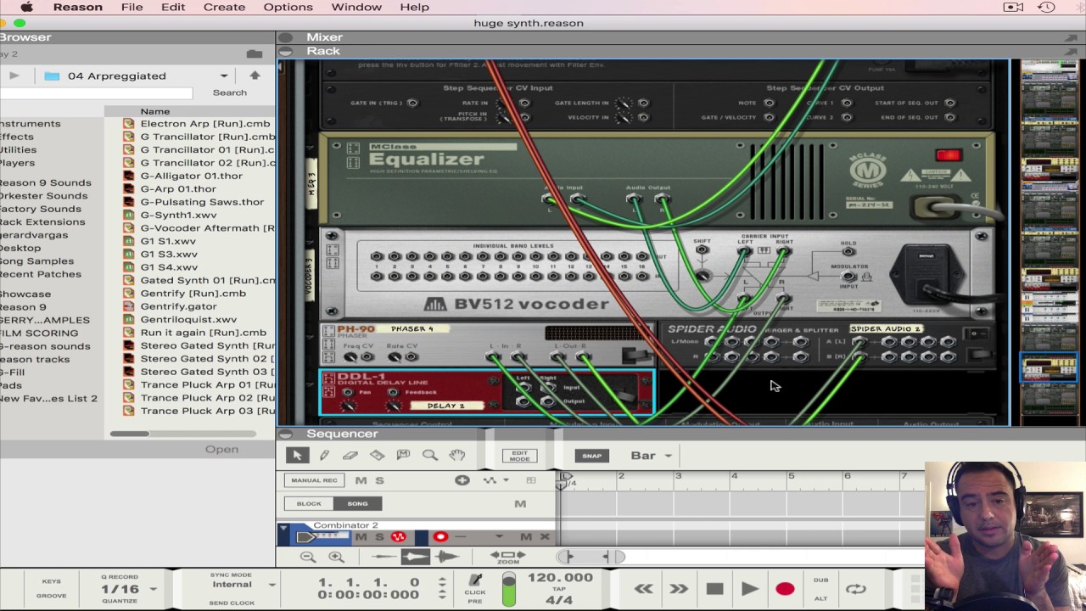
Task: Toggle the MClass Equalizer red power switch
Action: pyautogui.click(x=948, y=154)
